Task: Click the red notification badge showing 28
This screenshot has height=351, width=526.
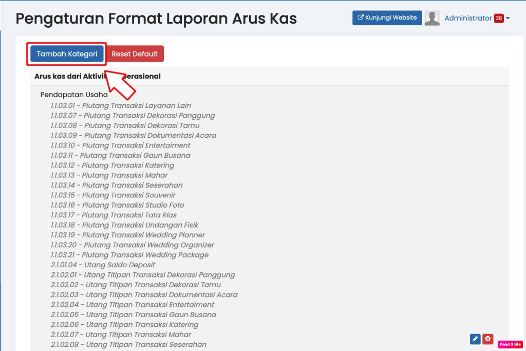Action: click(499, 19)
